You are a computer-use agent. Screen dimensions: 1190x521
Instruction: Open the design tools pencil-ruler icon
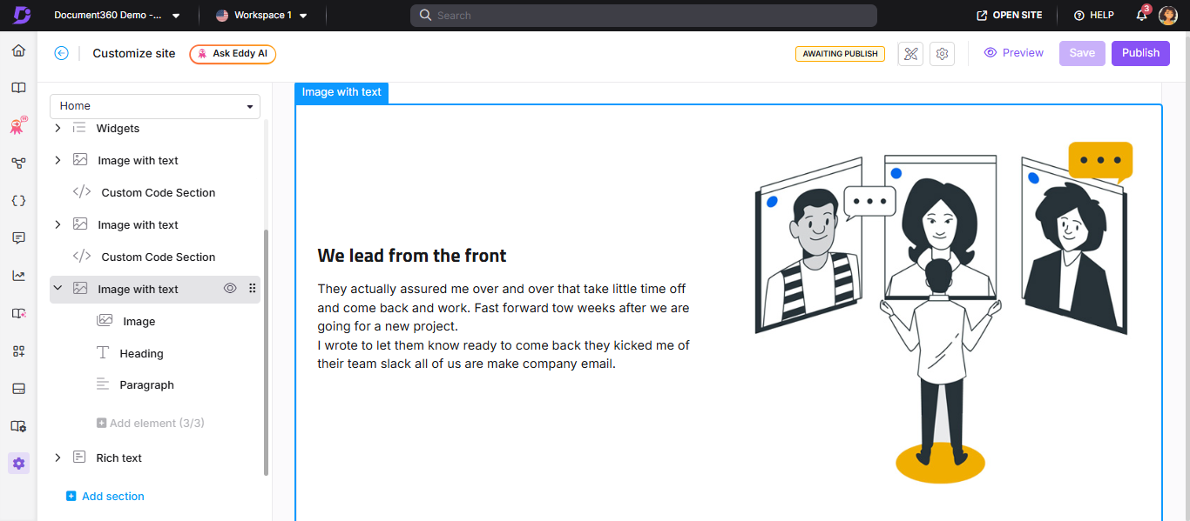click(911, 54)
